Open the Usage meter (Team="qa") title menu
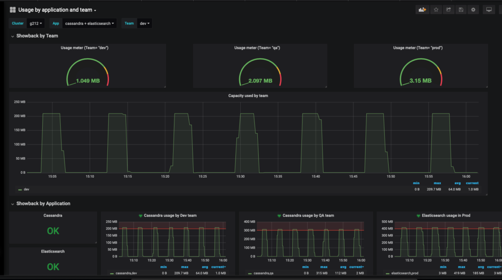The width and height of the screenshot is (502, 280). tap(257, 48)
